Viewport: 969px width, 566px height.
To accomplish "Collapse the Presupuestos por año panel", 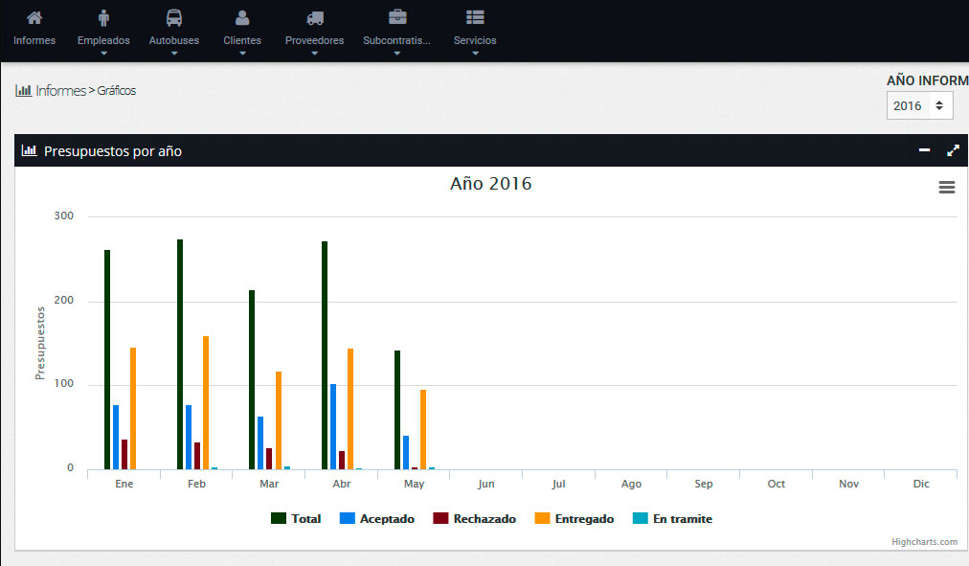I will click(925, 150).
